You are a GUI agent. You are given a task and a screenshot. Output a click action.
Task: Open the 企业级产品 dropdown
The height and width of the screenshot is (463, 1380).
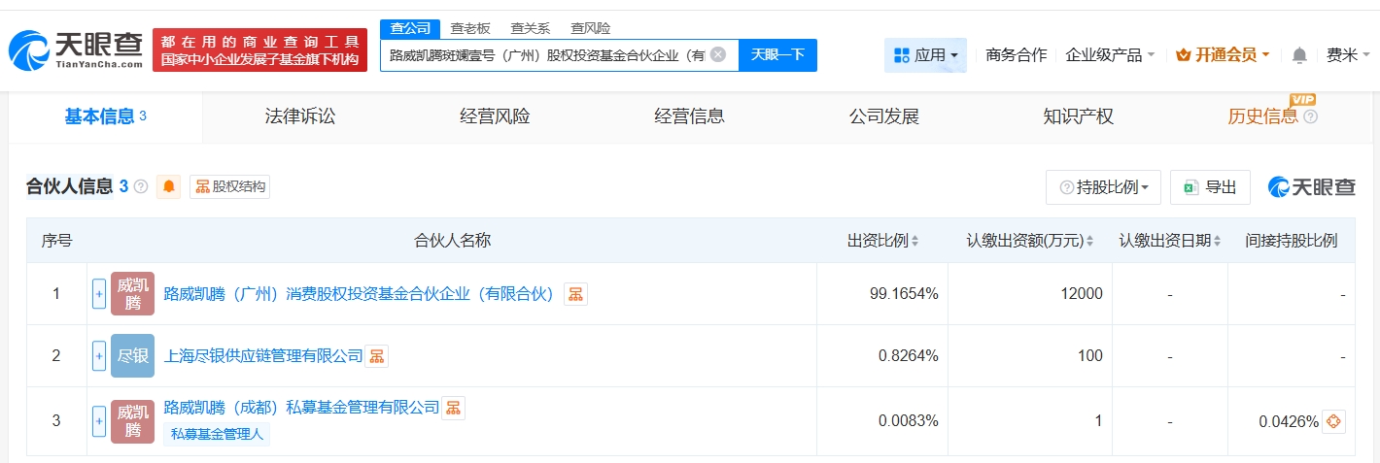pyautogui.click(x=1110, y=55)
